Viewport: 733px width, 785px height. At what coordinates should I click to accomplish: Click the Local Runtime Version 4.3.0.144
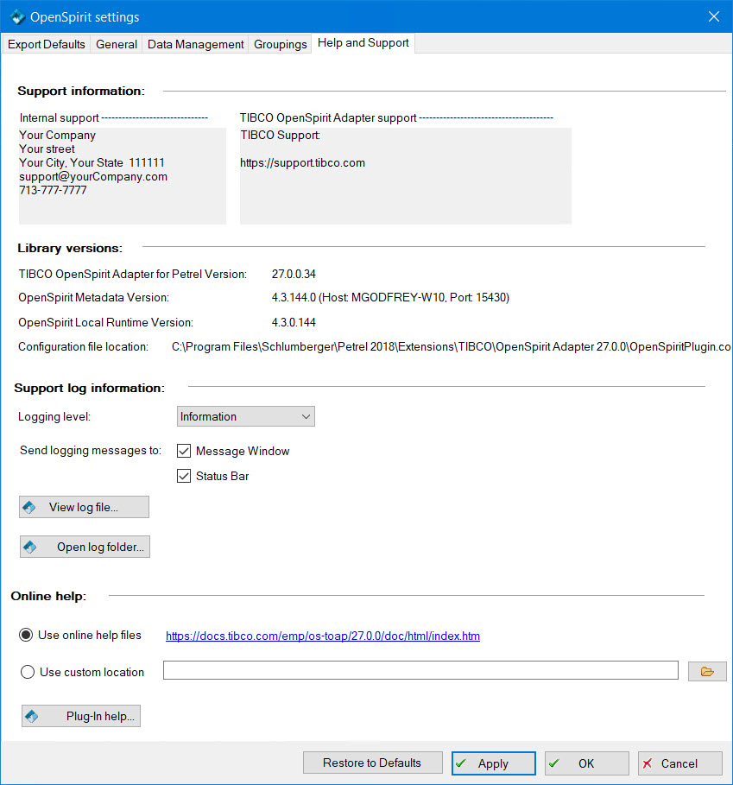pyautogui.click(x=294, y=322)
